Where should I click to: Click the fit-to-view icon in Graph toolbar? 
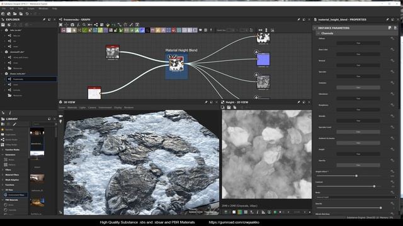[x=60, y=24]
